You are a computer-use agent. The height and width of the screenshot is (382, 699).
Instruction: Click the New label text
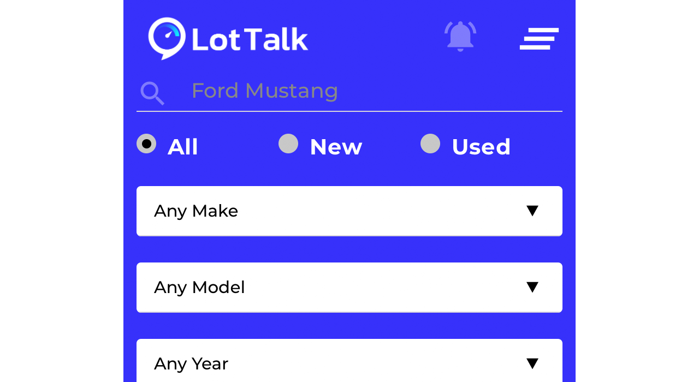click(x=336, y=147)
